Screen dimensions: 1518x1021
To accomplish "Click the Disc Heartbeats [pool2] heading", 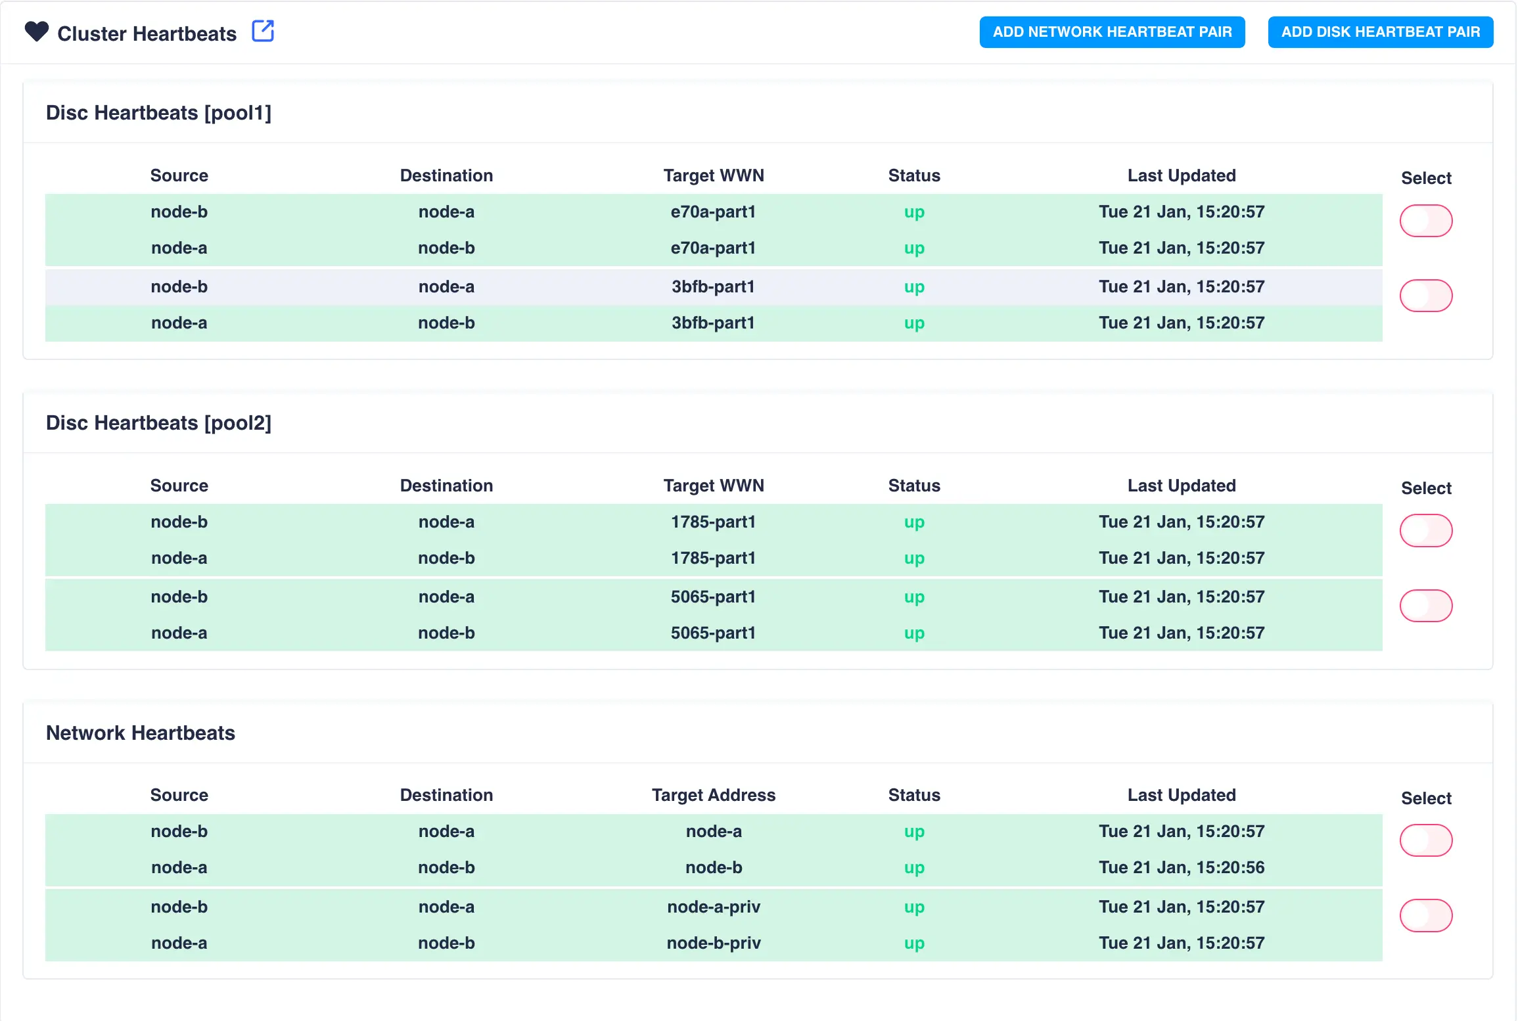I will [158, 423].
